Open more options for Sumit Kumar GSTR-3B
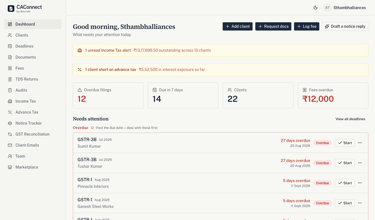 360,143
